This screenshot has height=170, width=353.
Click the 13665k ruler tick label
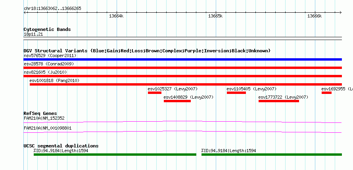tap(215, 16)
